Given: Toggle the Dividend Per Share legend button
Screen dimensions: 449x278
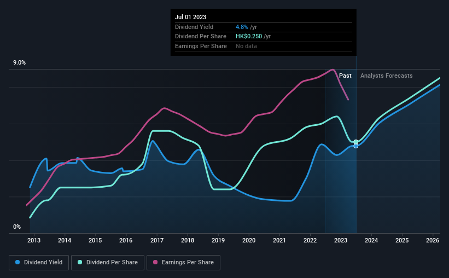Looking at the screenshot, I should pyautogui.click(x=108, y=263).
